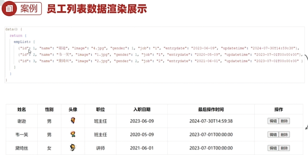308x155 pixels.
Task: Select the 职位 column header
Action: click(100, 109)
